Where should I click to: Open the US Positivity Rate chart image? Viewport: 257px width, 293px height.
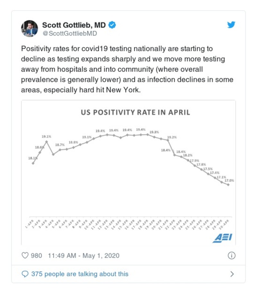pyautogui.click(x=128, y=180)
